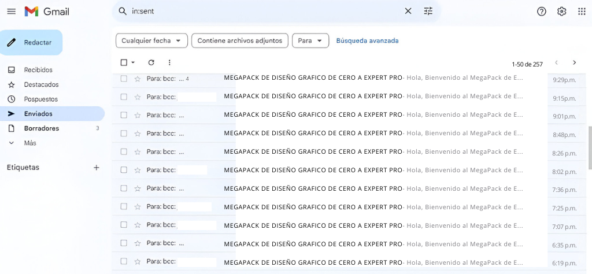Image resolution: width=592 pixels, height=274 pixels.
Task: Open the main menu hamburger icon
Action: click(x=12, y=12)
